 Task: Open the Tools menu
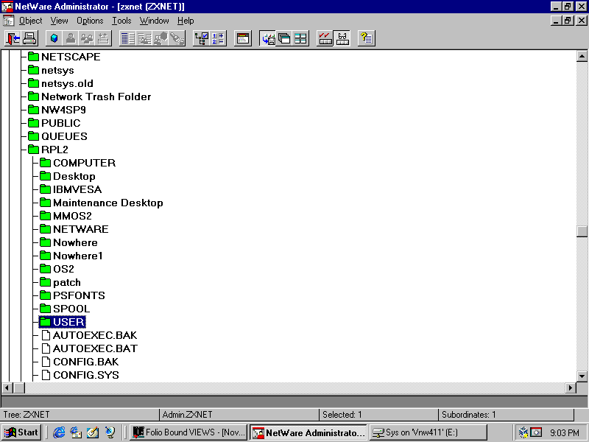click(x=121, y=21)
